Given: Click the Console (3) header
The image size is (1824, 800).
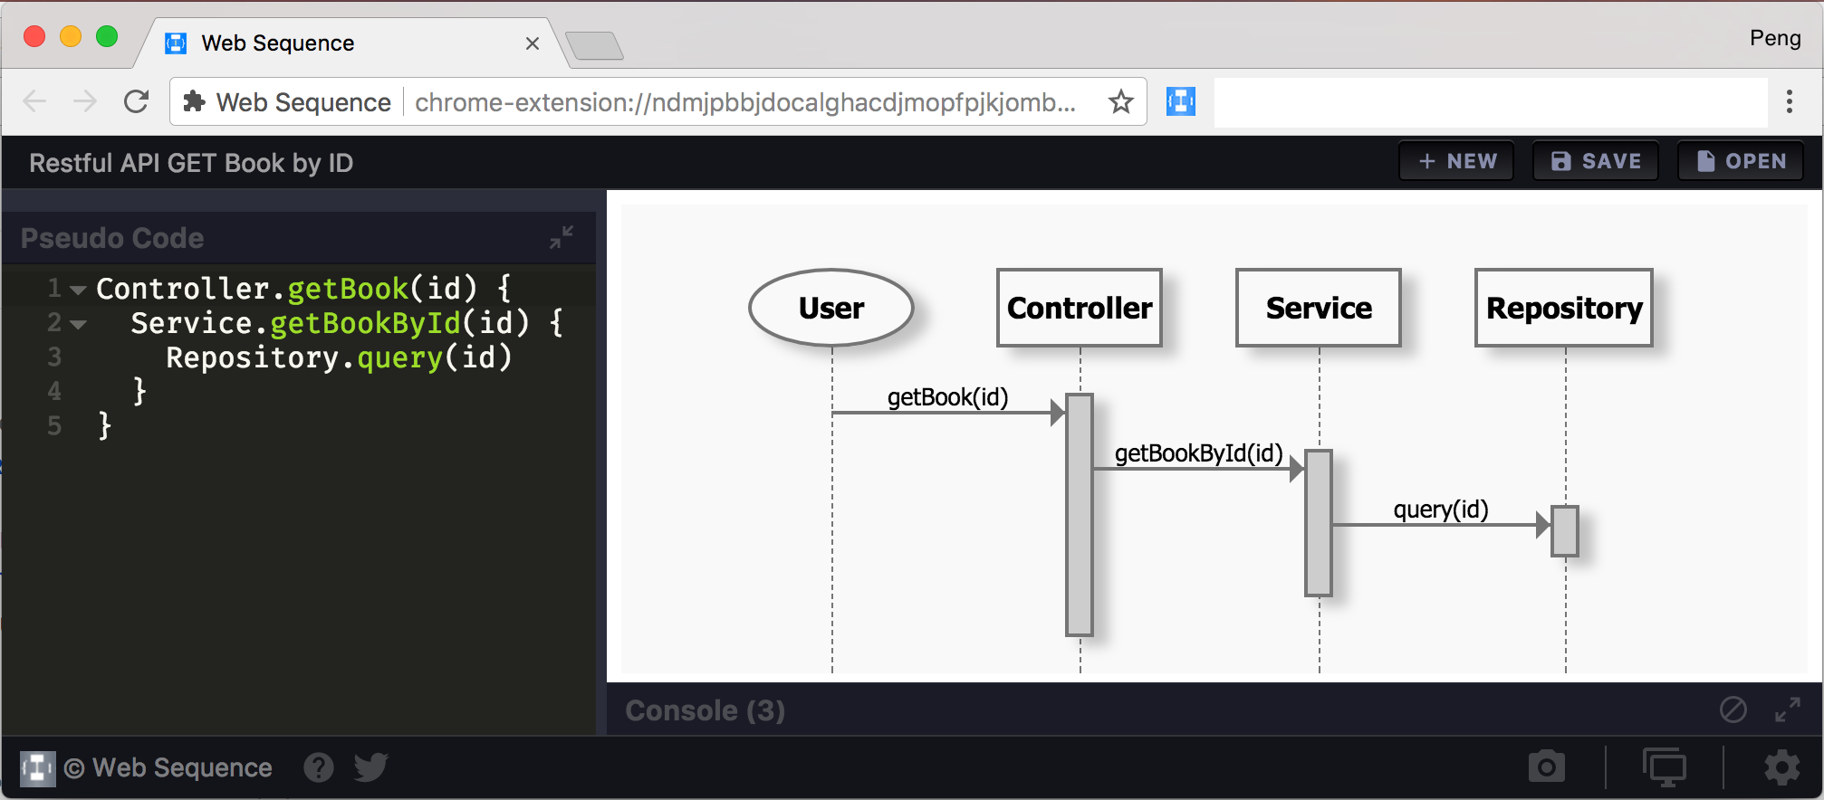Looking at the screenshot, I should point(706,710).
